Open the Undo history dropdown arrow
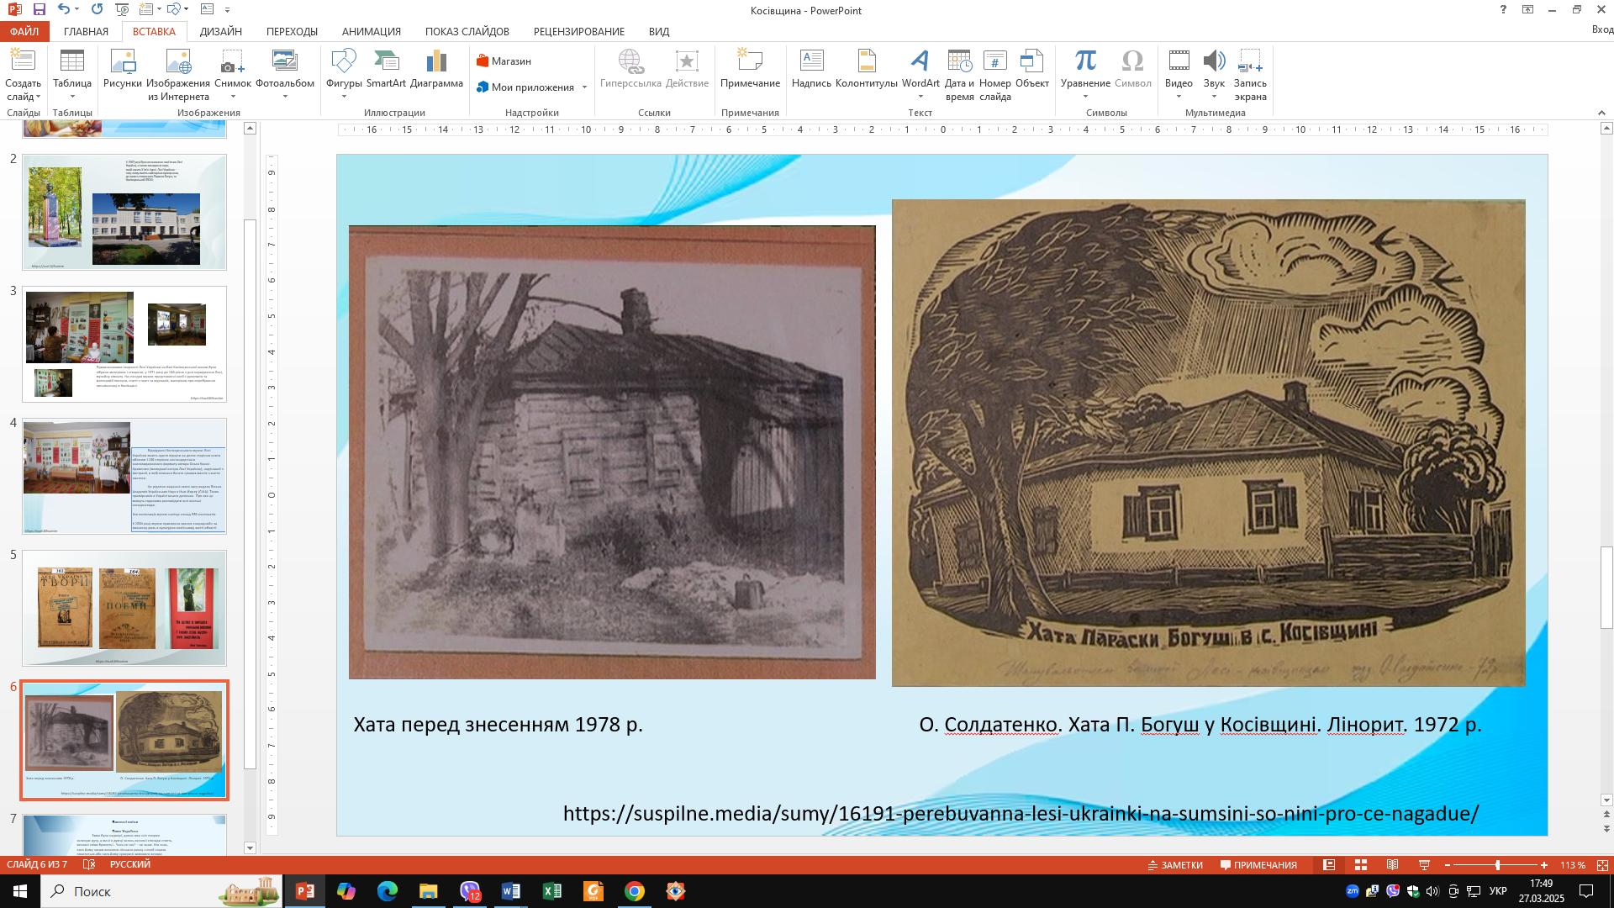The height and width of the screenshot is (908, 1614). tap(77, 10)
